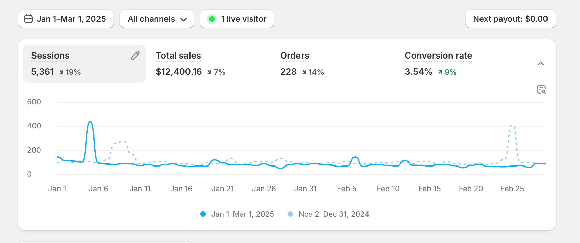Click the Sessions downward trend arrow
Image resolution: width=580 pixels, height=243 pixels.
point(61,72)
